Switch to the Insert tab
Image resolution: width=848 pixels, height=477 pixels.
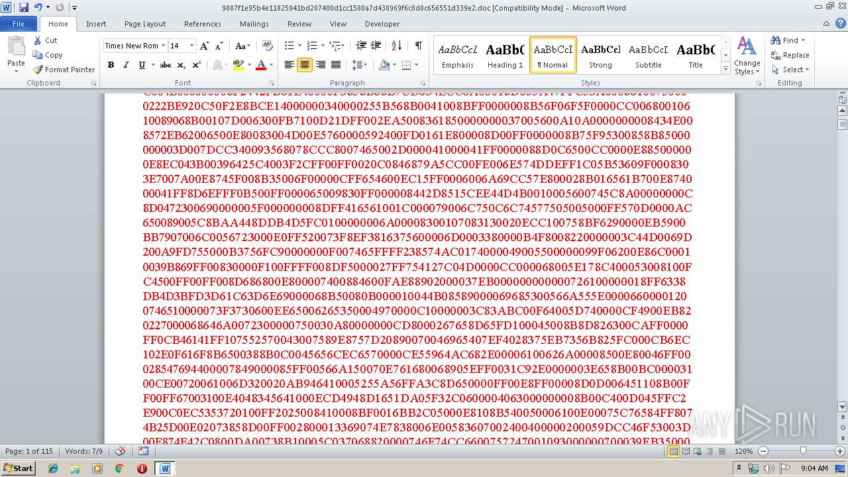[96, 24]
